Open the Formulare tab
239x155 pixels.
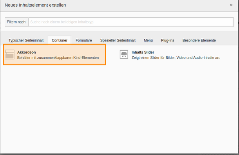84,40
